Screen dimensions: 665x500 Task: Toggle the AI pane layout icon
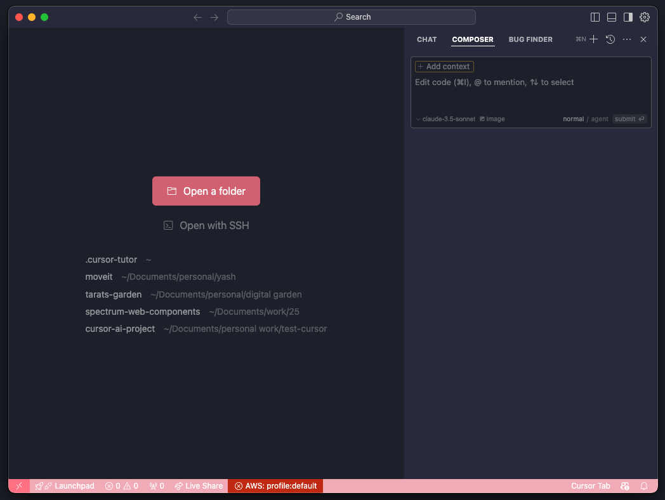point(628,17)
